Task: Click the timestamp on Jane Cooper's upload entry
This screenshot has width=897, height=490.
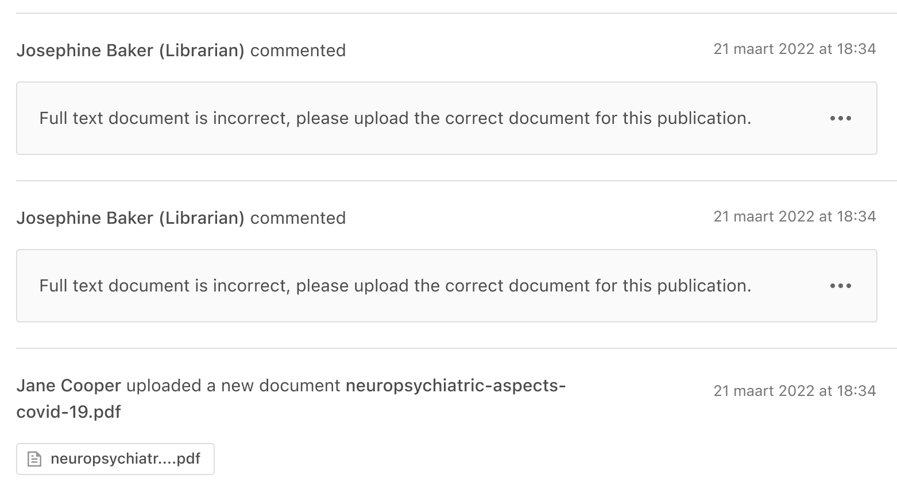Action: (795, 391)
